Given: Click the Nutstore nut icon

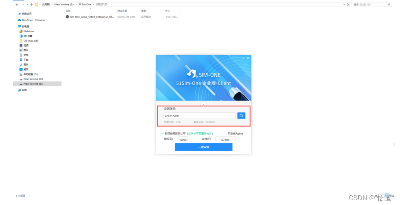Looking at the screenshot, I should [x=21, y=31].
